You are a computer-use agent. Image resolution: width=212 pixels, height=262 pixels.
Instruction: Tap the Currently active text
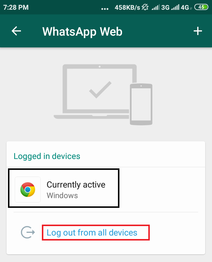point(76,185)
